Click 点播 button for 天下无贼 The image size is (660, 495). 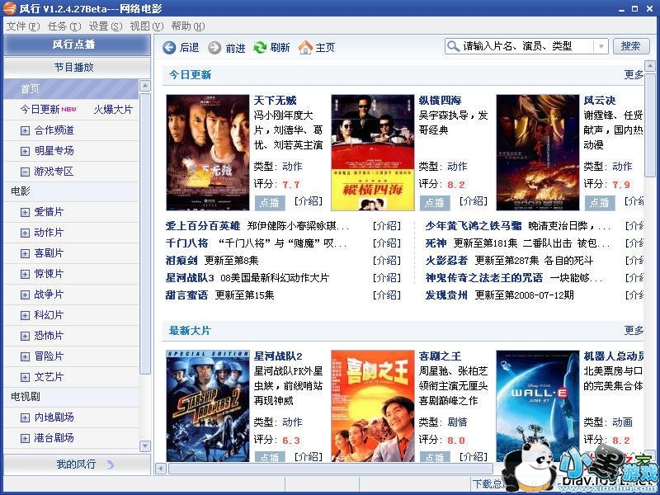click(270, 203)
